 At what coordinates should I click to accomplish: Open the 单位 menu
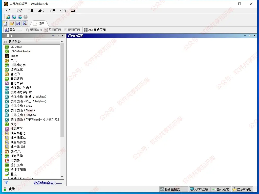point(41,11)
